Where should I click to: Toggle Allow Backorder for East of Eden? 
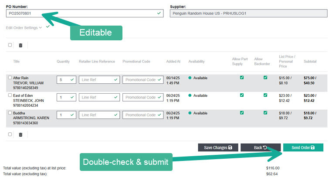click(x=265, y=95)
